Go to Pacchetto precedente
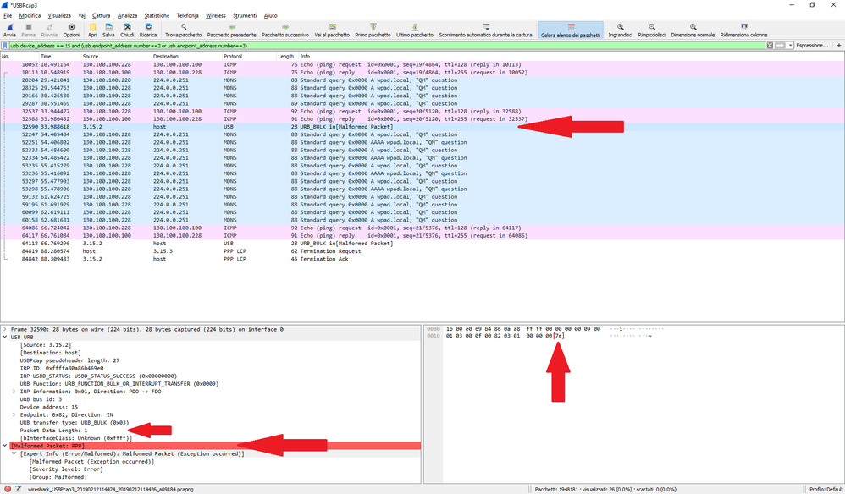The height and width of the screenshot is (494, 845). [x=232, y=30]
